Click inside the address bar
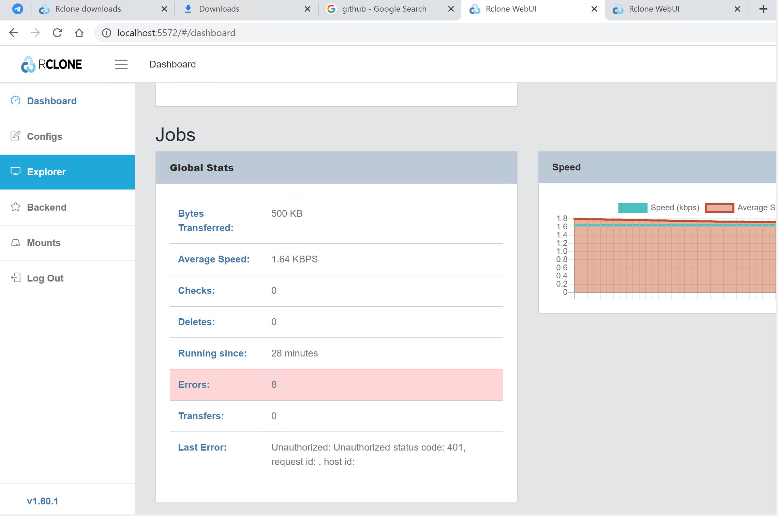778x516 pixels. pos(239,32)
